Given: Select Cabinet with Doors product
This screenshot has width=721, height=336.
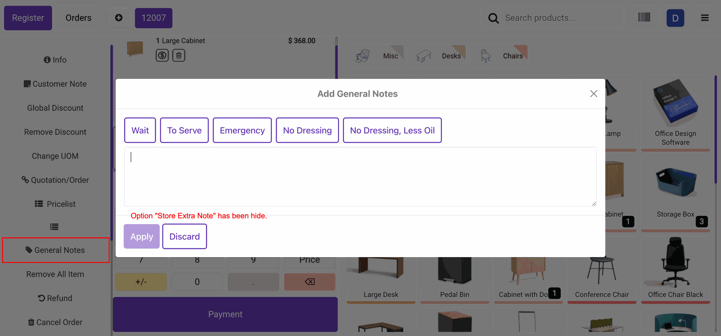Looking at the screenshot, I should (x=528, y=280).
